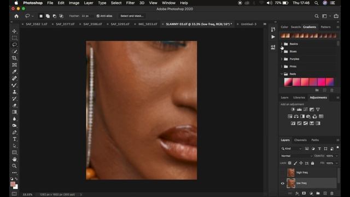Delete layer with trash icon
The width and height of the screenshot is (350, 197).
coord(332,193)
